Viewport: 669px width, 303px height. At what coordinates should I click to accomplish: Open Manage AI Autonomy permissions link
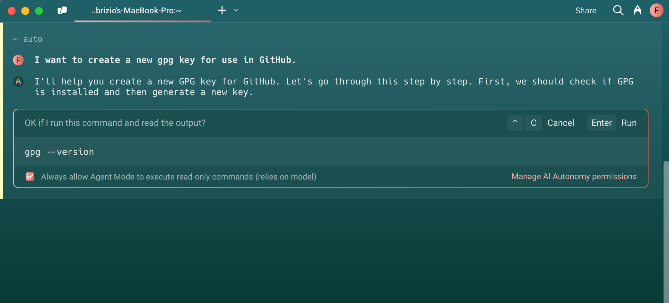(x=574, y=176)
